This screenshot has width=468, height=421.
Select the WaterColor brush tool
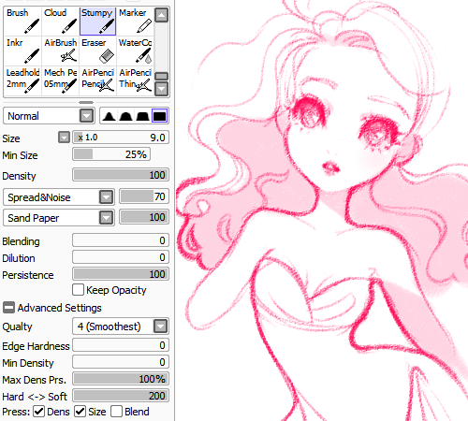point(135,51)
